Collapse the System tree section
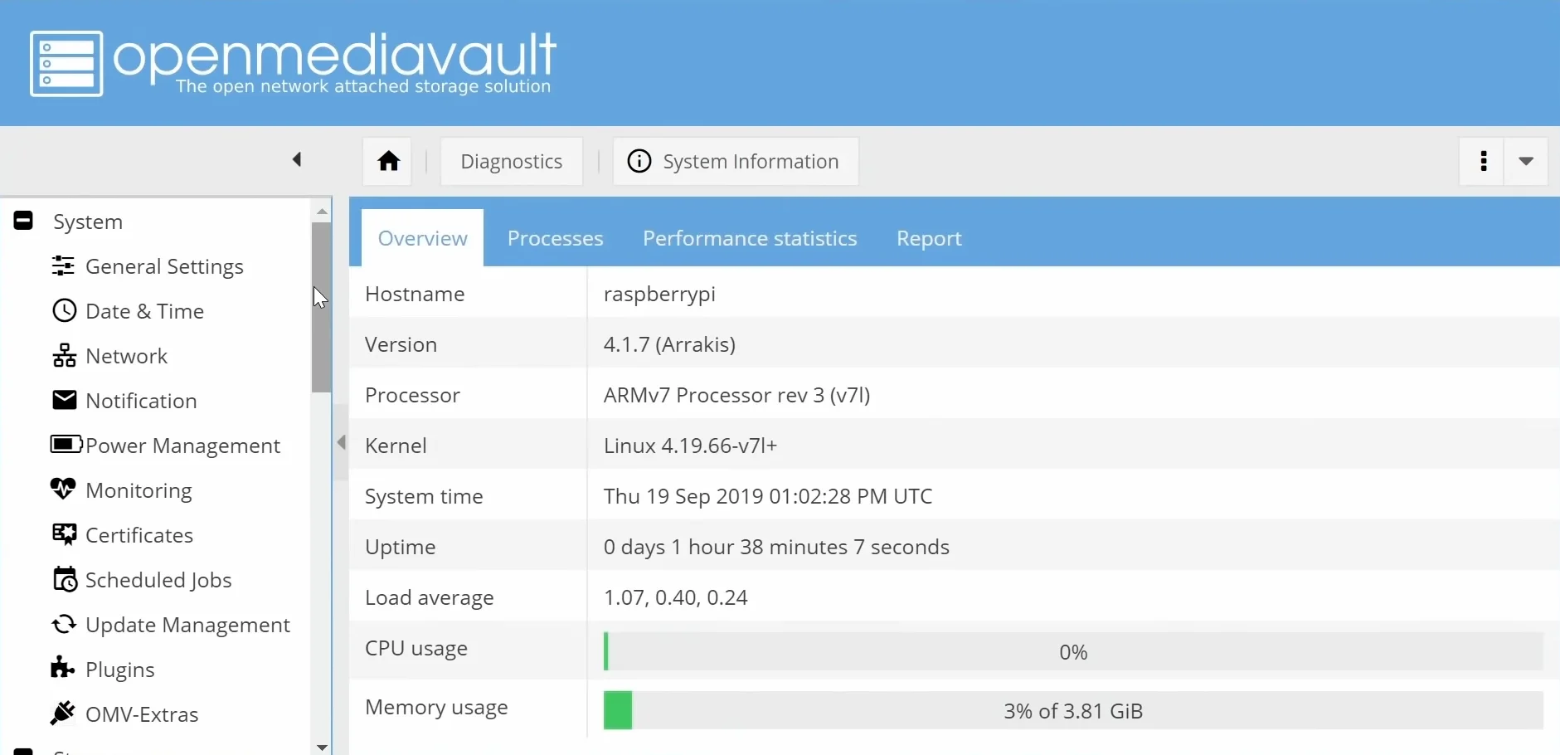This screenshot has height=755, width=1560. [x=23, y=221]
